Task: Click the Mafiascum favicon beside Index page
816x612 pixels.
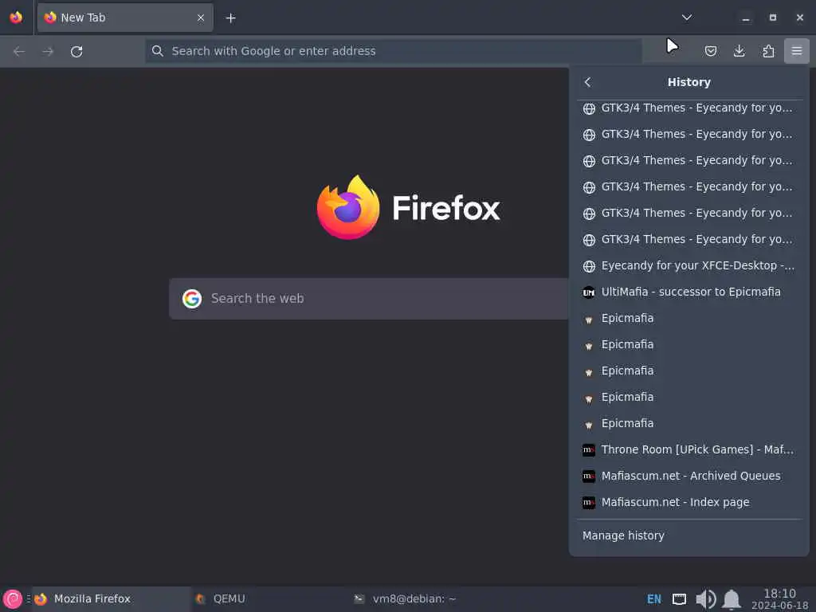Action: point(589,502)
